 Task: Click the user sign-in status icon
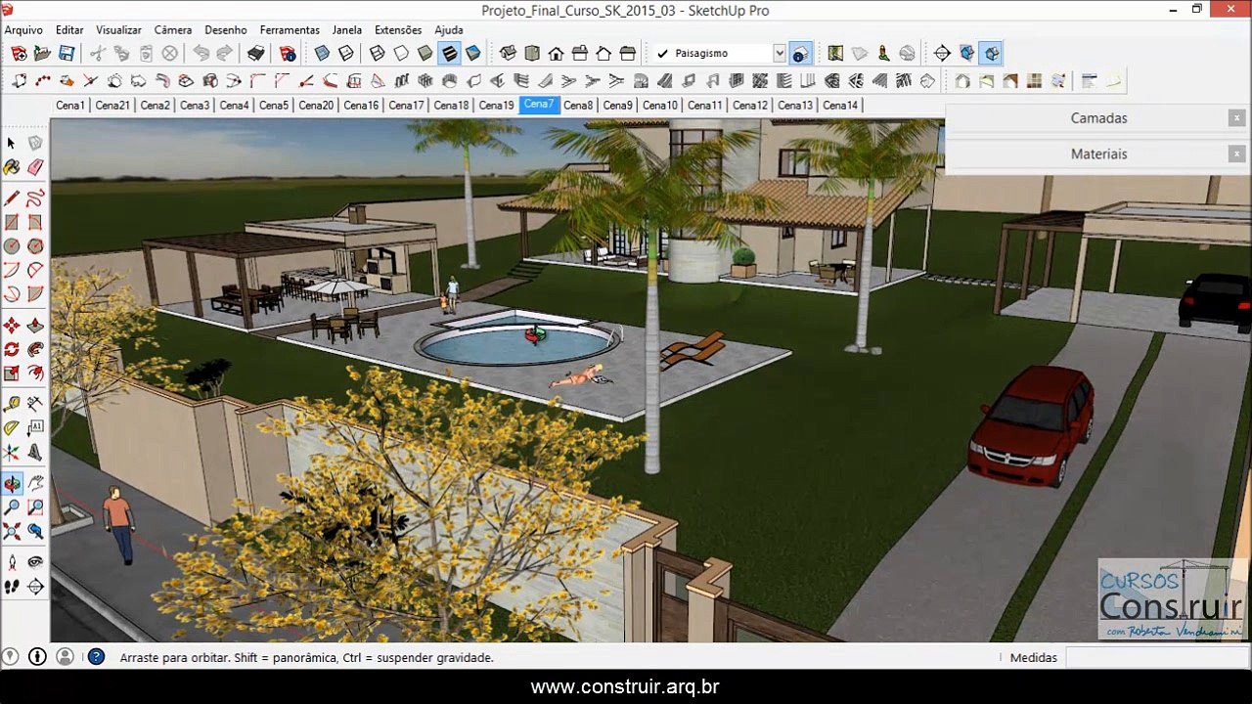point(65,657)
